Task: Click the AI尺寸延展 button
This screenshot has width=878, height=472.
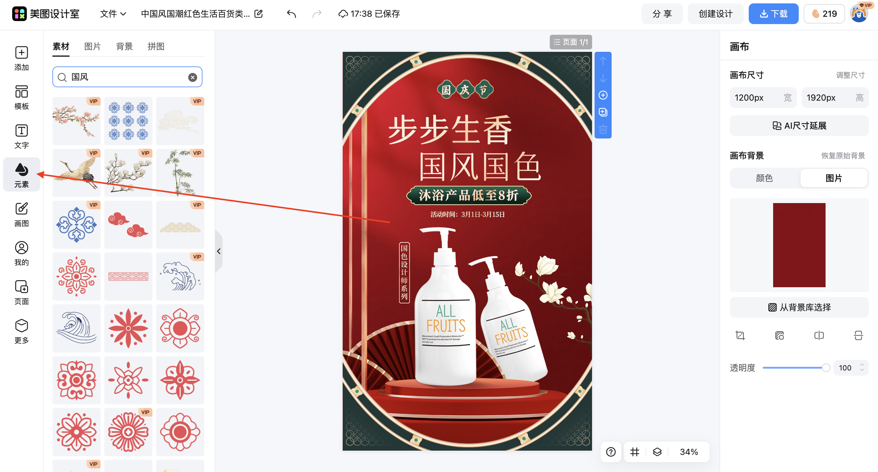Action: [x=799, y=126]
